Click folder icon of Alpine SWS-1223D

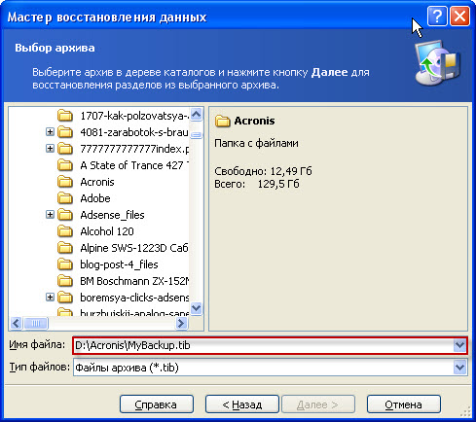point(65,248)
